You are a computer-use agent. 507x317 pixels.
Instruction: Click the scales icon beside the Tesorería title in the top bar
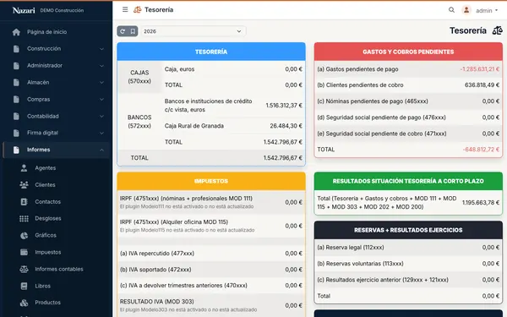pos(138,9)
